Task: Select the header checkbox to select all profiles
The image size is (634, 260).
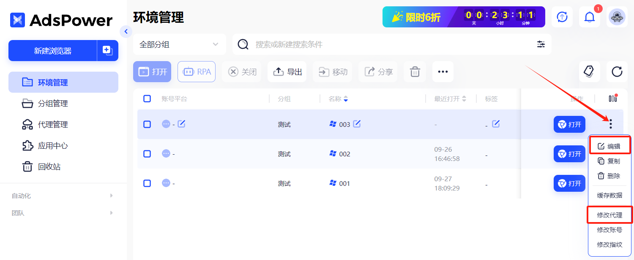Action: pos(147,98)
